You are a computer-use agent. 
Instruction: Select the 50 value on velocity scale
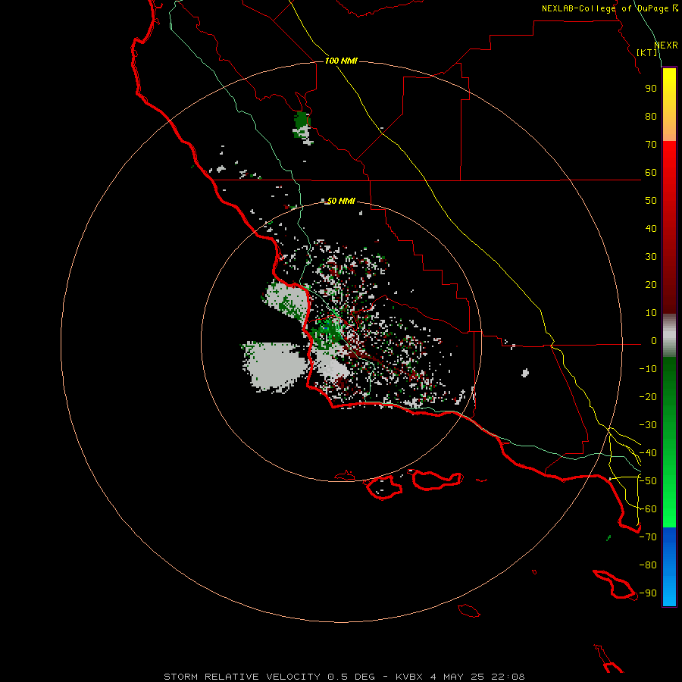coord(651,201)
